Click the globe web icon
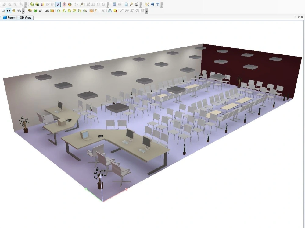Image resolution: width=305 pixels, height=228 pixels. pyautogui.click(x=70, y=4)
